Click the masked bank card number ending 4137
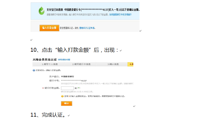 point(74,81)
